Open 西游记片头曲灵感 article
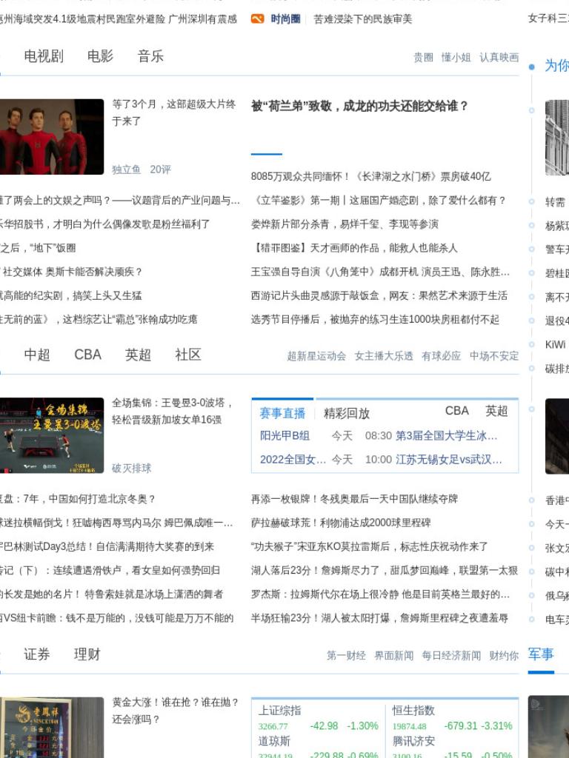569x758 pixels. click(379, 295)
